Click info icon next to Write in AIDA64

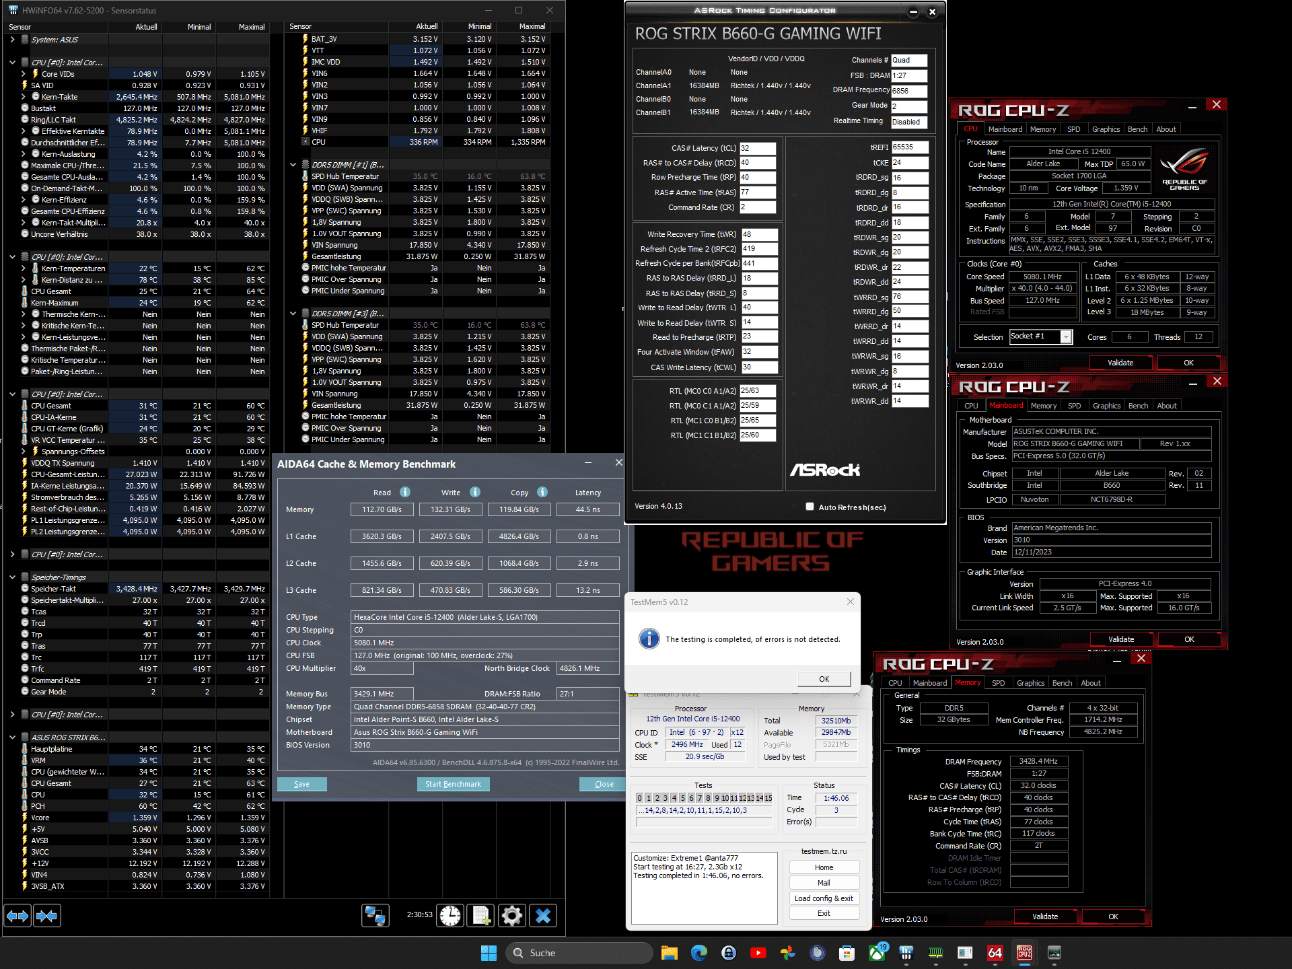475,492
